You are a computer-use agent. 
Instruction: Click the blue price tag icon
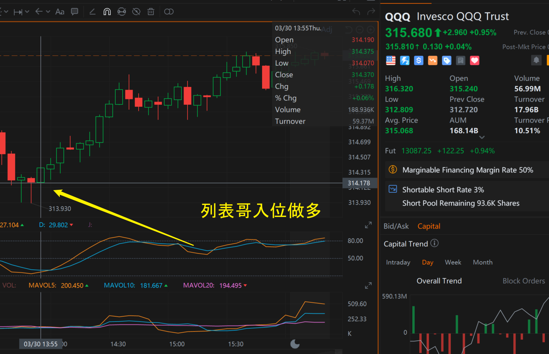click(x=446, y=61)
